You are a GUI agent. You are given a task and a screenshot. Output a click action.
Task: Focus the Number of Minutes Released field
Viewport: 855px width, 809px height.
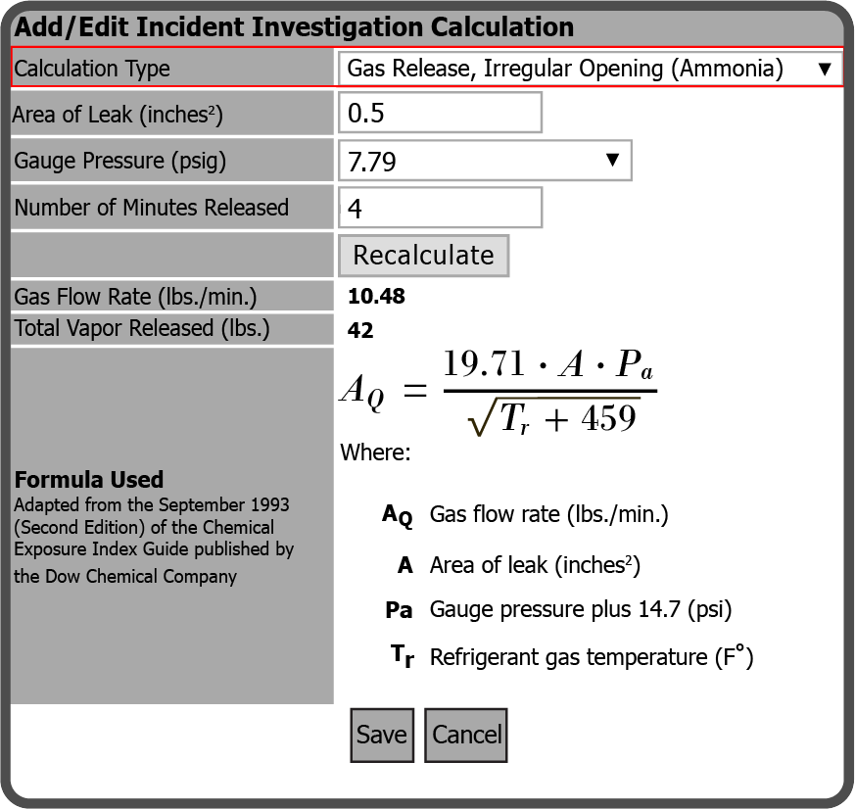[440, 208]
